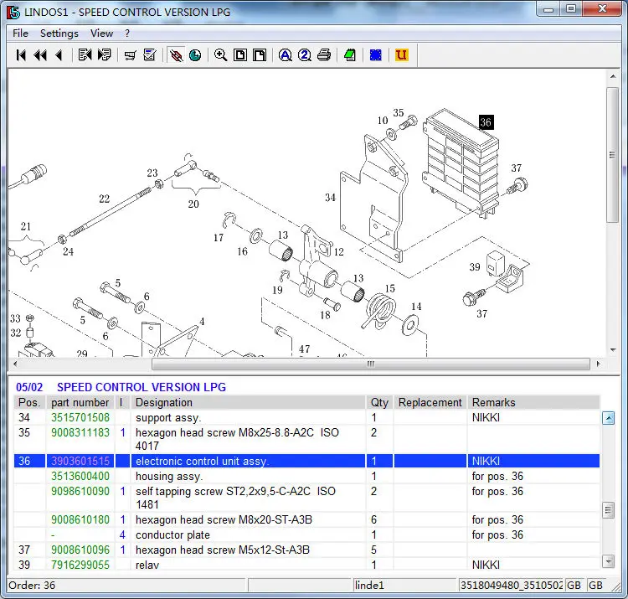Image resolution: width=628 pixels, height=599 pixels.
Task: Open the View menu
Action: pos(101,34)
